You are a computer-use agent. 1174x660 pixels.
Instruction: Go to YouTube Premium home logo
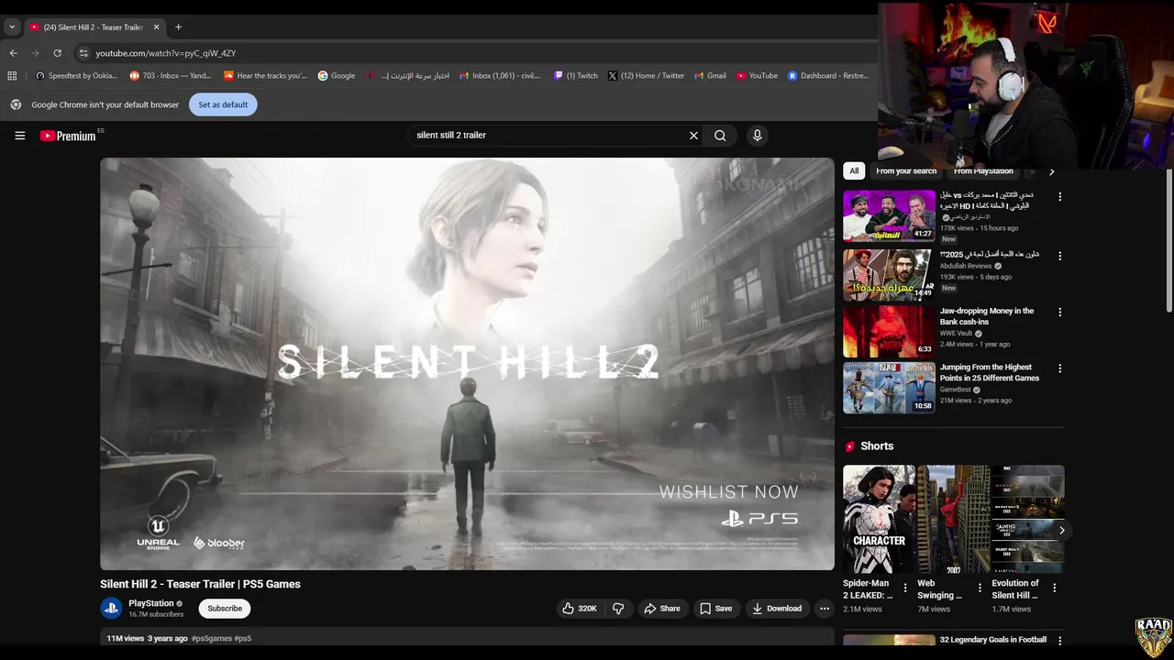click(x=68, y=136)
